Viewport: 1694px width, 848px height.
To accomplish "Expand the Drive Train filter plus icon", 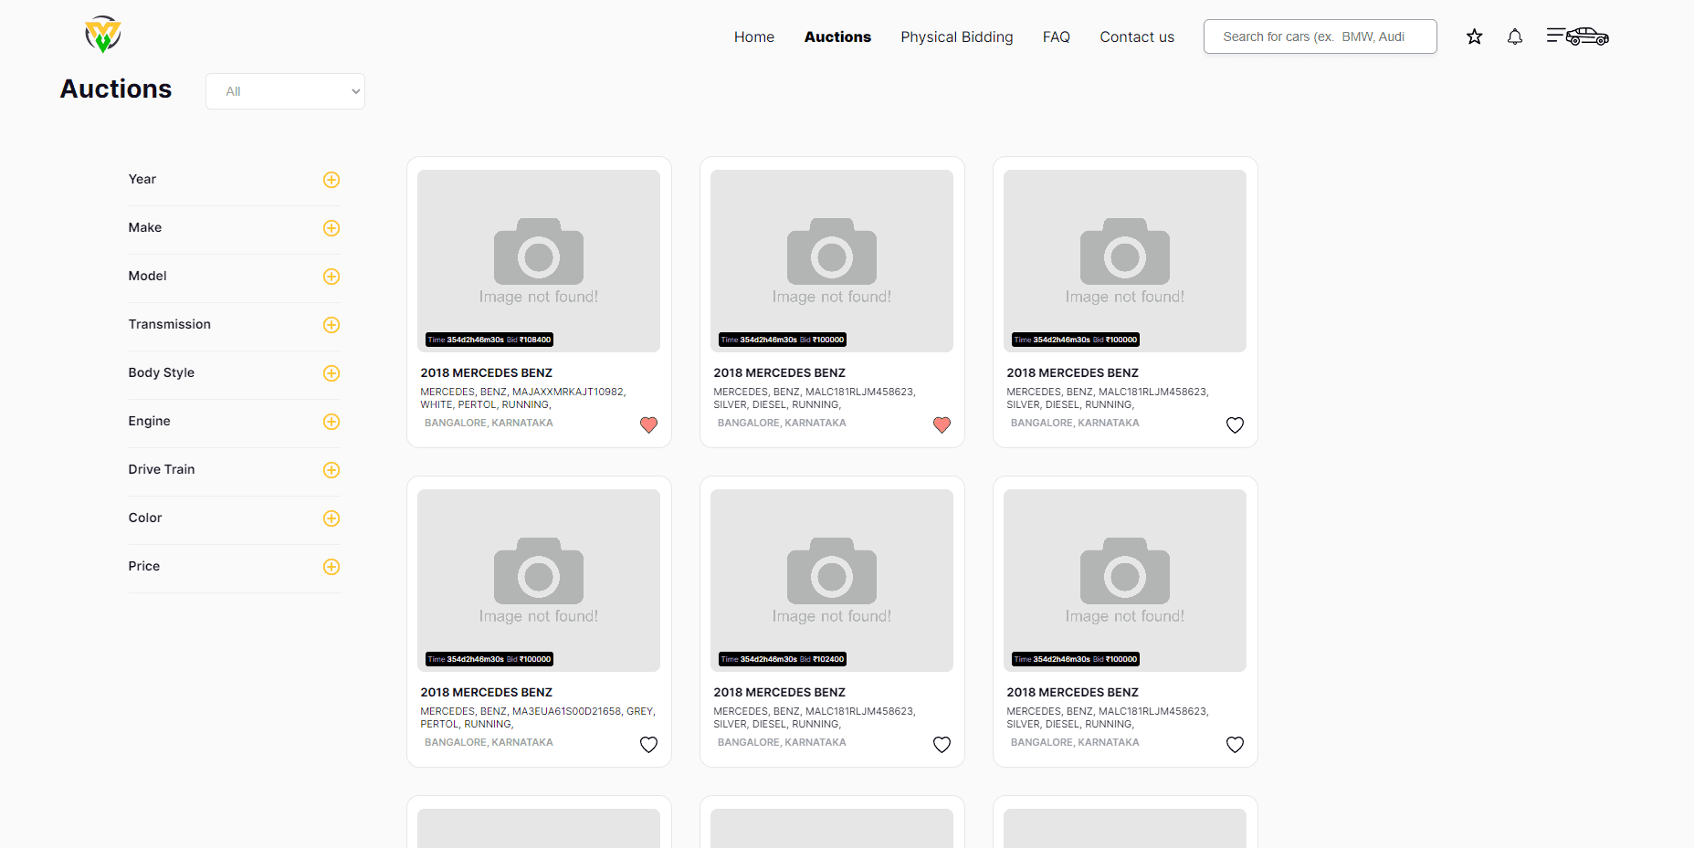I will pos(331,470).
